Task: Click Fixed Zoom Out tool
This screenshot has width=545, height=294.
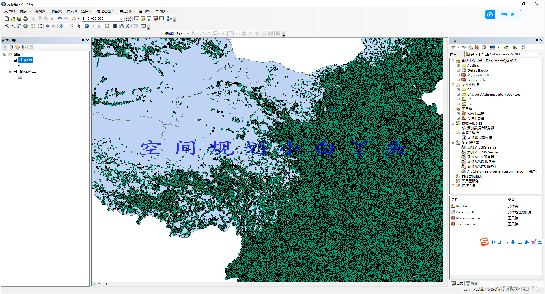Action: coord(40,26)
